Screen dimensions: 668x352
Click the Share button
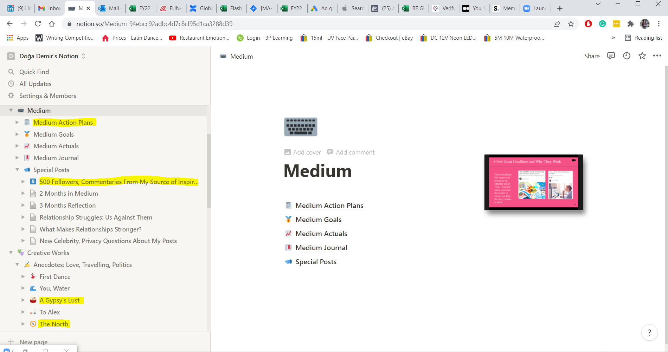[592, 56]
